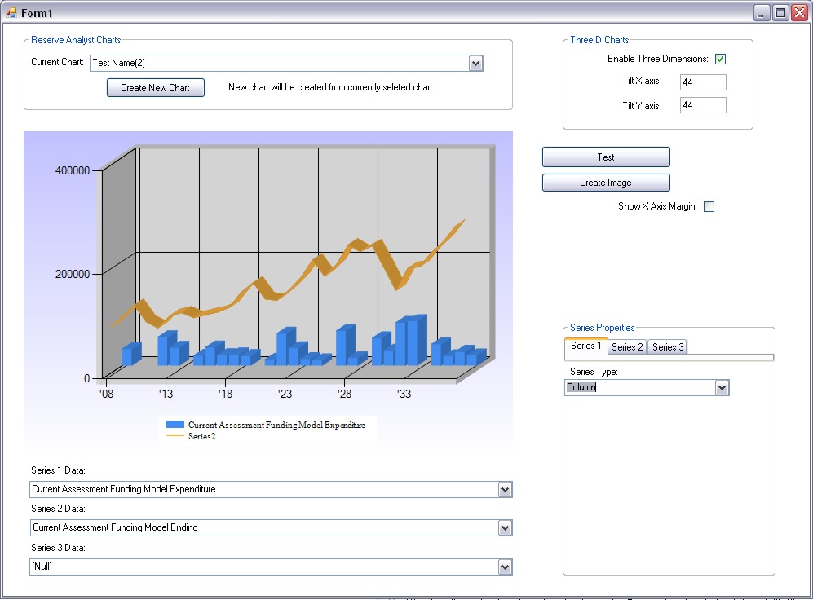Viewport: 813px width, 600px height.
Task: Switch to the Series 3 tab
Action: tap(668, 347)
